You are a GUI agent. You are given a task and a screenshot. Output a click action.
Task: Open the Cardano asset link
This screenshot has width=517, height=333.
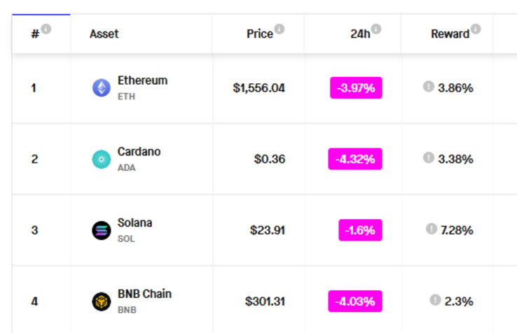[x=139, y=152]
